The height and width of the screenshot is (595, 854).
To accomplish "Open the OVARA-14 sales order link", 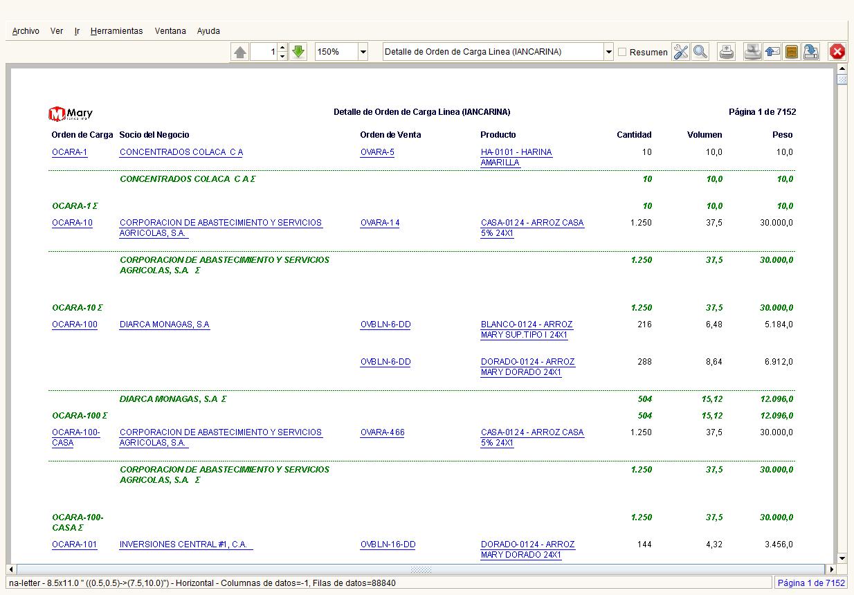I will coord(380,223).
